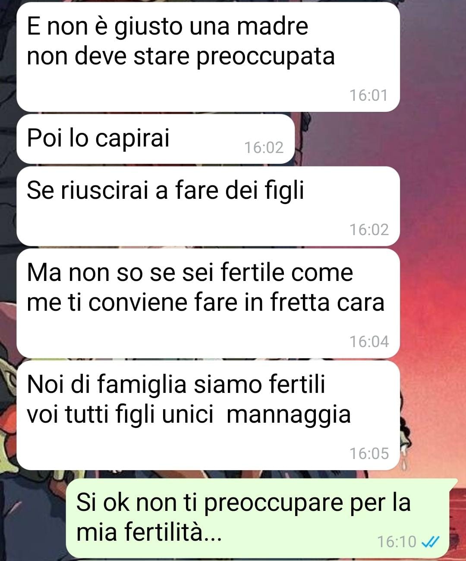Click the double blue read-receipt checkmarks

pos(430,541)
